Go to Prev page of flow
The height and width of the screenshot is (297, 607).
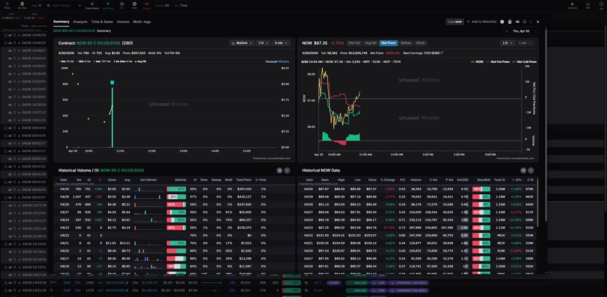[x=122, y=5]
